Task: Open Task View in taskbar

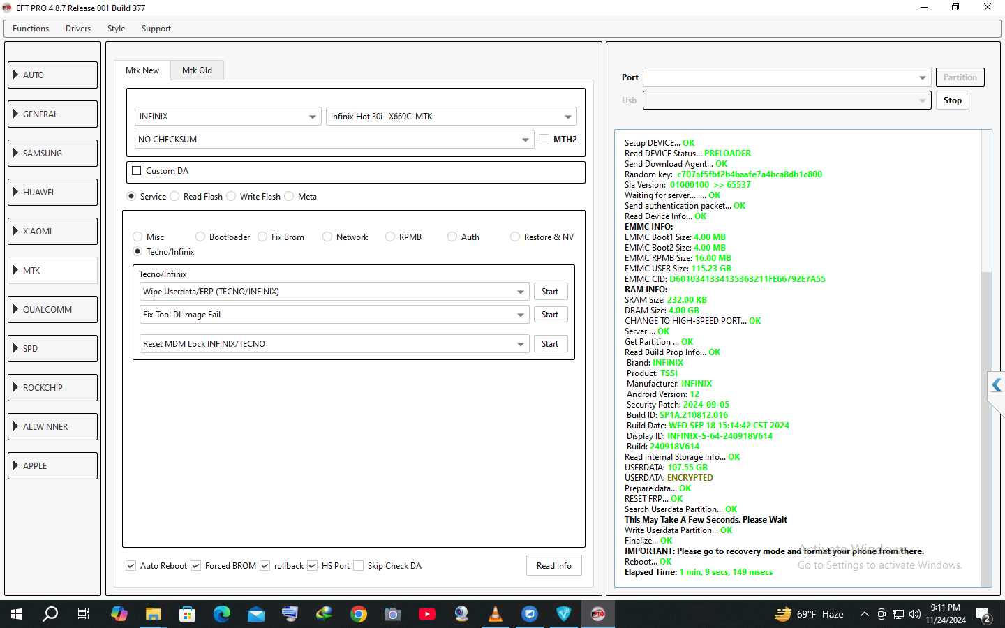Action: [84, 614]
